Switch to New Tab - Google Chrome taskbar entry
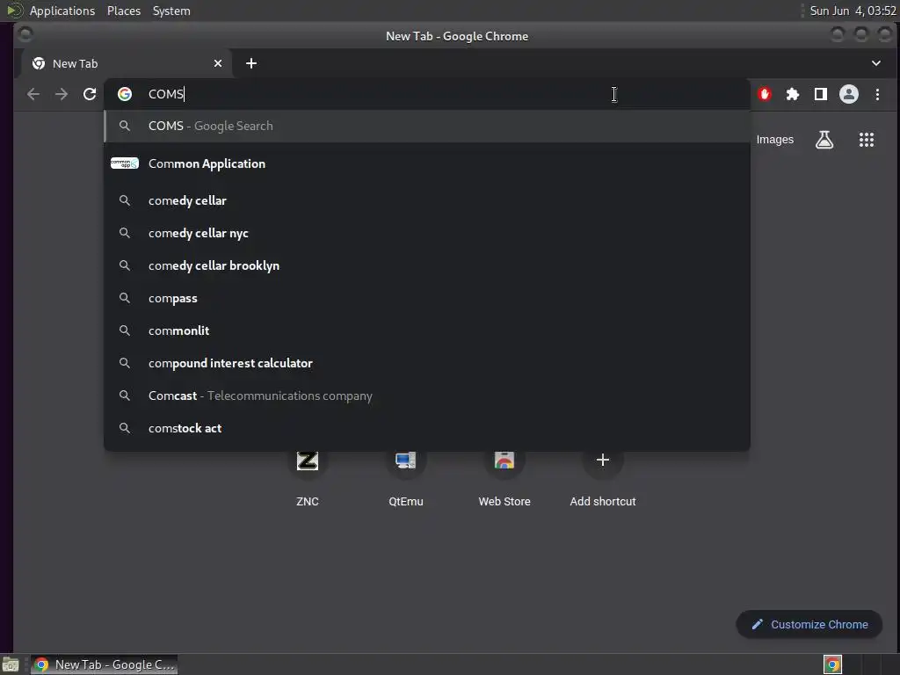The image size is (900, 675). [104, 664]
